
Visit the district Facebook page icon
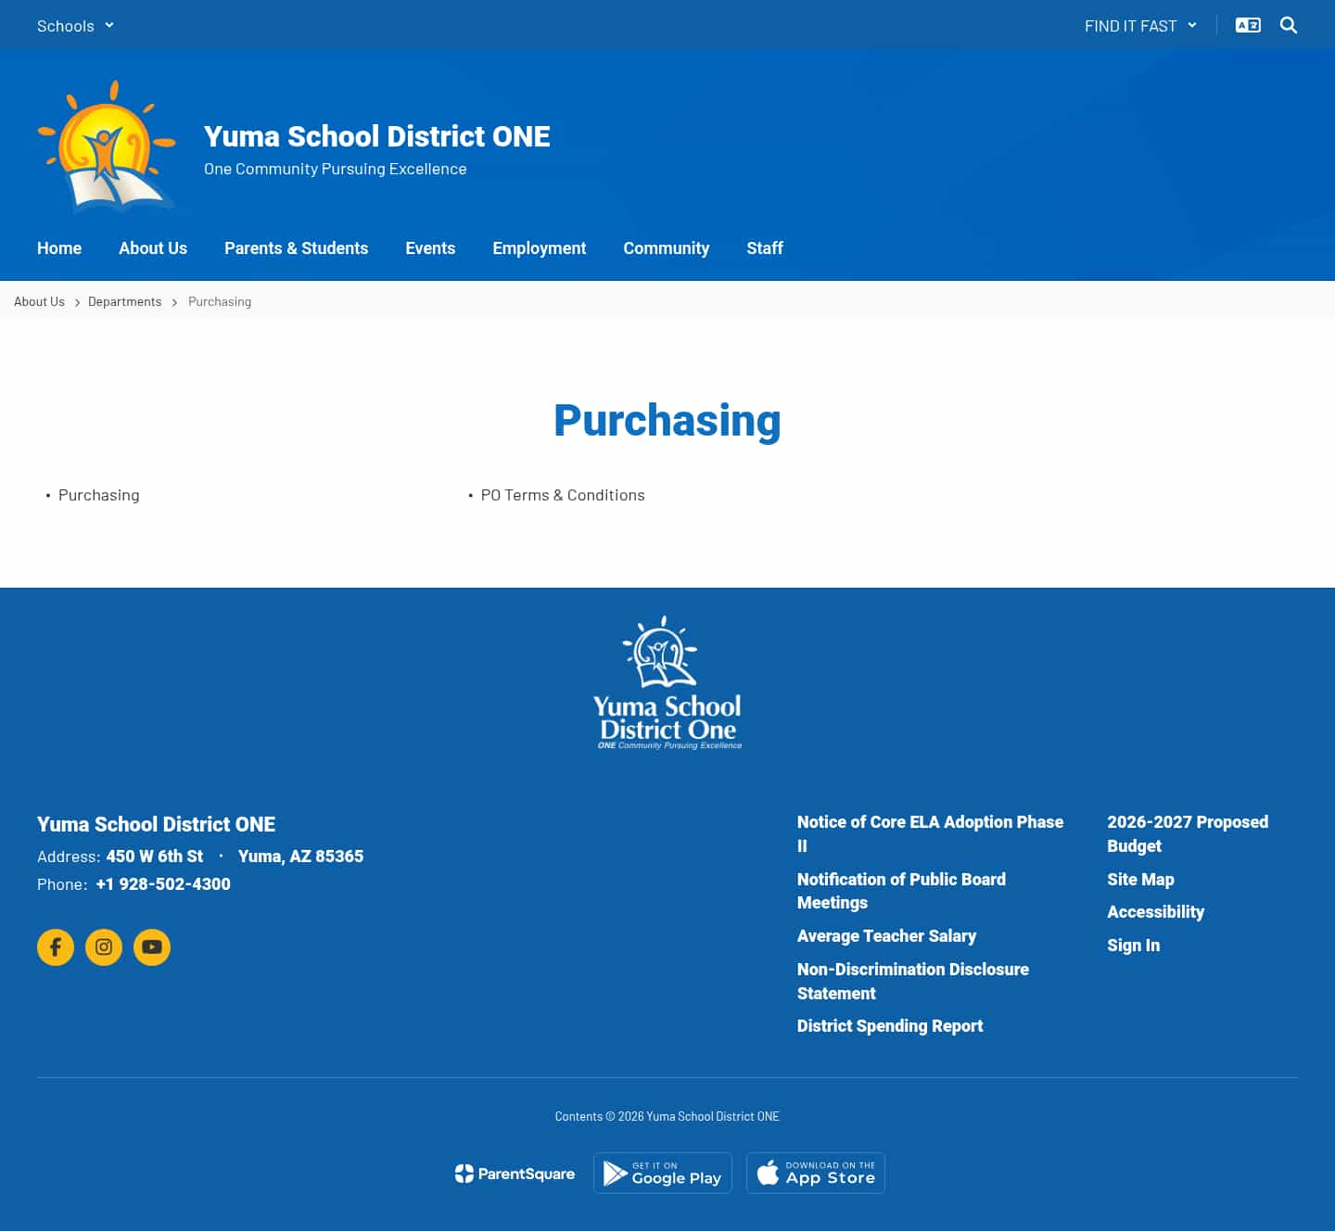pyautogui.click(x=56, y=947)
